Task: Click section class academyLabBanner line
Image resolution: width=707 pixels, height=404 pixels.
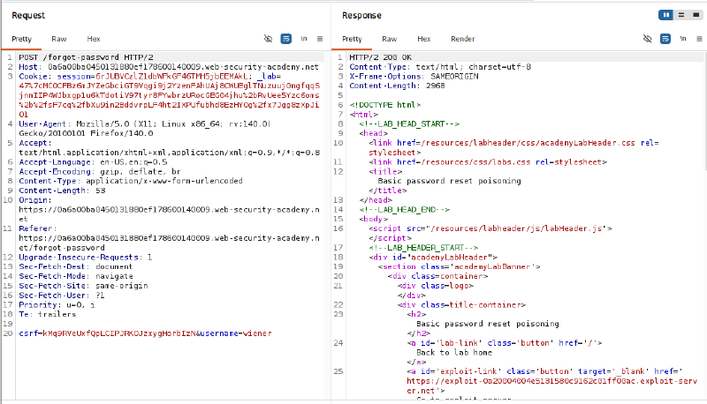Action: [x=459, y=266]
